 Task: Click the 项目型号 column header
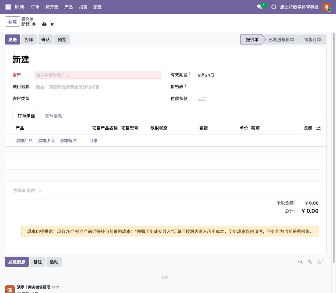coord(130,128)
